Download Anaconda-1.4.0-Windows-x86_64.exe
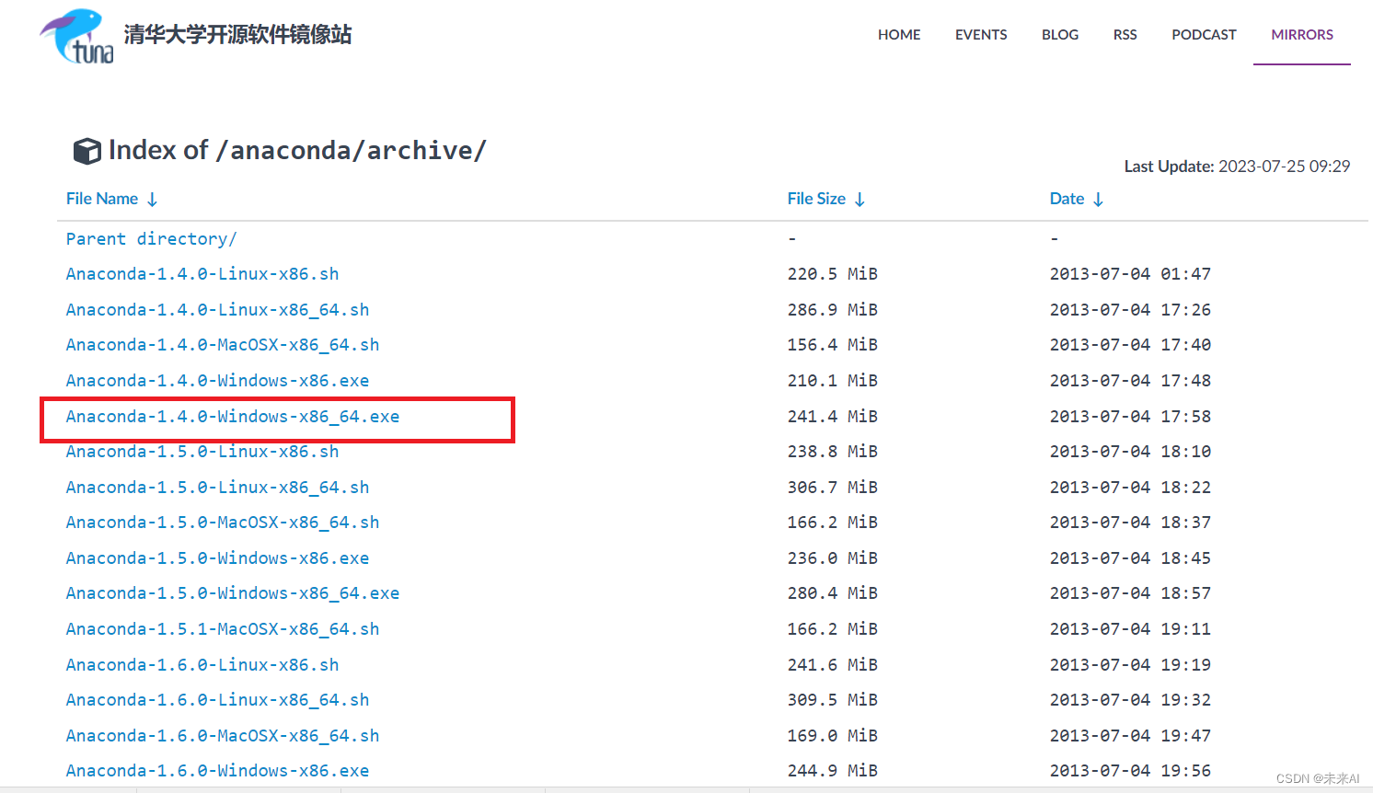The image size is (1373, 793). [x=233, y=417]
